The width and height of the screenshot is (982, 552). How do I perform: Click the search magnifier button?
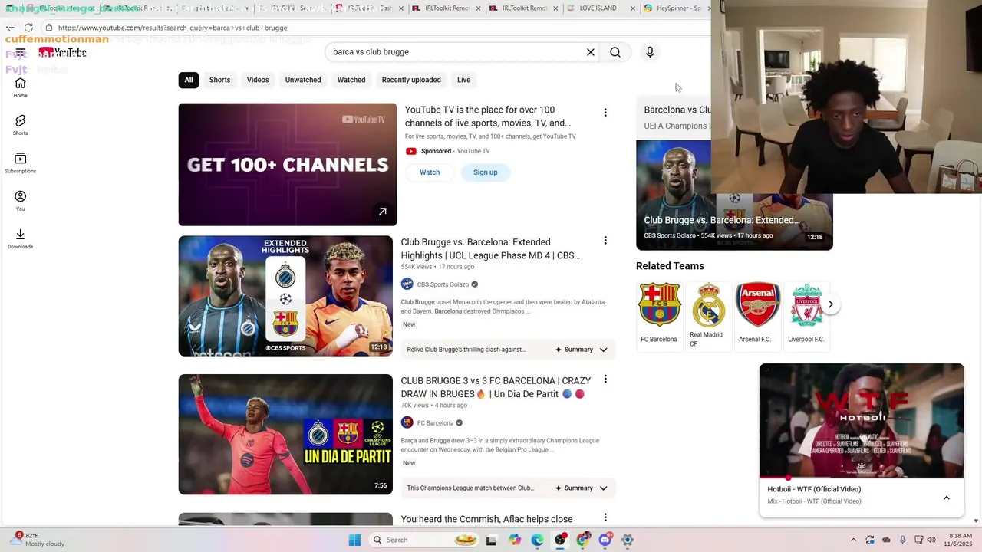(x=615, y=52)
